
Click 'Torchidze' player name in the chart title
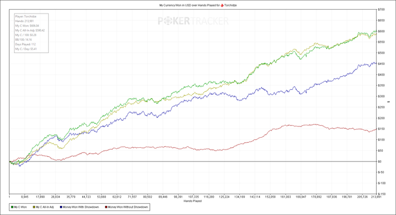pos(230,5)
